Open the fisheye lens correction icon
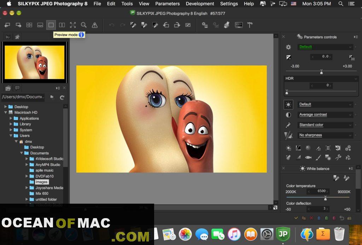This screenshot has width=362, height=245. (308, 157)
